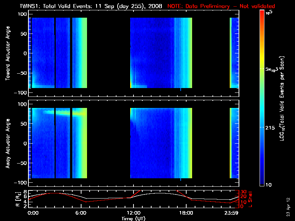This screenshot has height=221, width=295.
Task: Click the red "L Shell" axis label
Action: point(250,199)
